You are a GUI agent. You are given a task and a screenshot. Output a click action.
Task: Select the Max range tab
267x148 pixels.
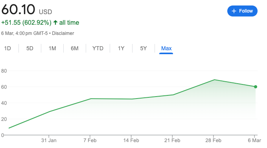click(166, 48)
